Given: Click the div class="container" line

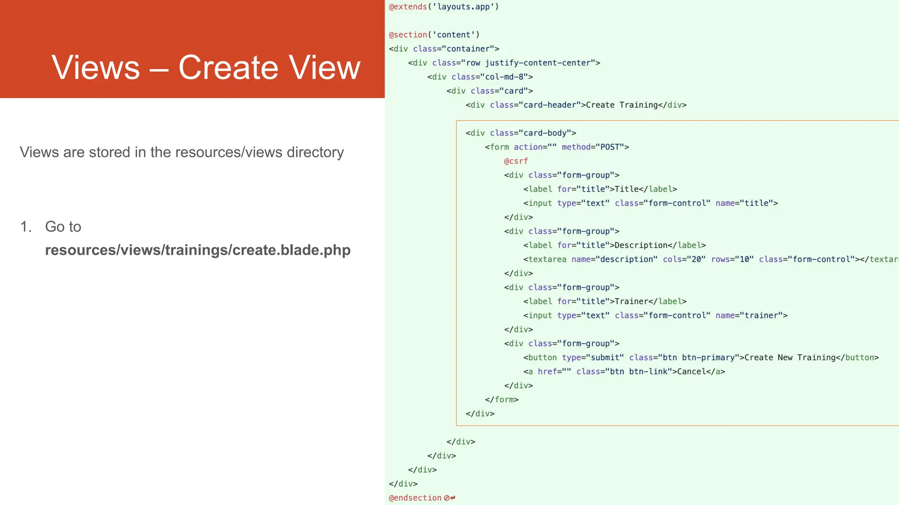Looking at the screenshot, I should (444, 49).
